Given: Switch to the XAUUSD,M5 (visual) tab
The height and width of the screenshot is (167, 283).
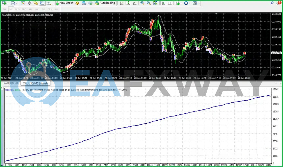Looking at the screenshot, I should tap(36, 83).
